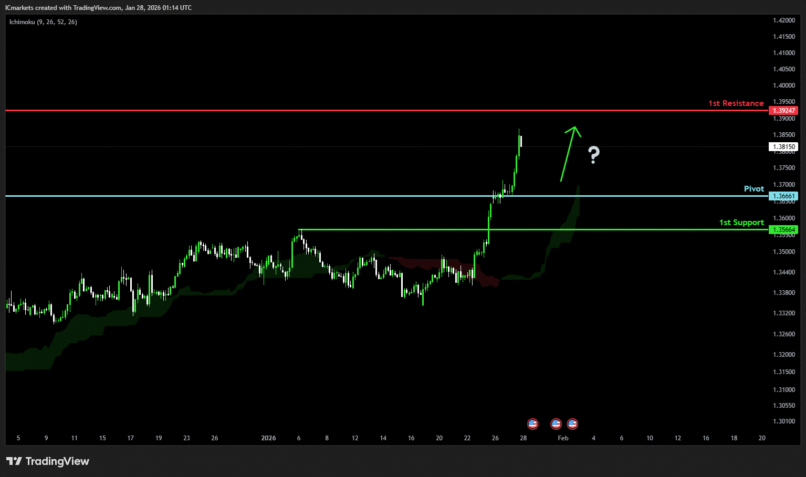The image size is (806, 477).
Task: Click the white question mark annotation
Action: 593,155
